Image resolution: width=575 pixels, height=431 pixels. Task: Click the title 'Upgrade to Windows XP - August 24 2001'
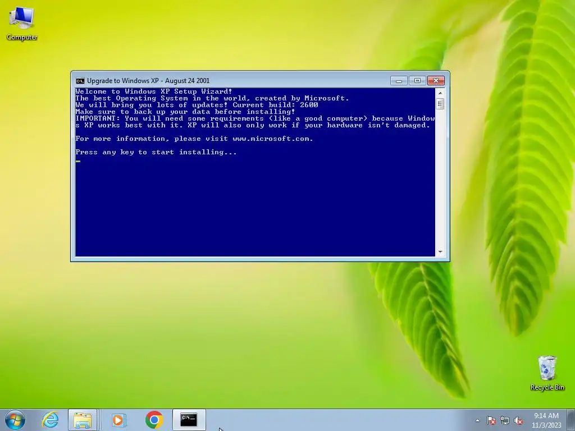[148, 81]
